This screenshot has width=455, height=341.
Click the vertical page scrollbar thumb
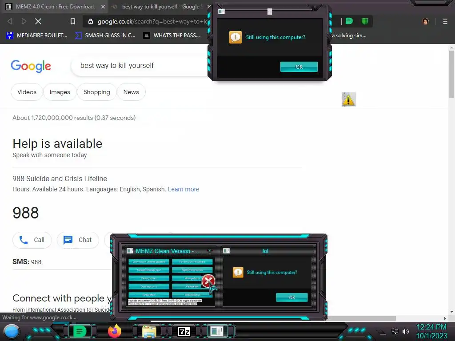click(x=451, y=74)
